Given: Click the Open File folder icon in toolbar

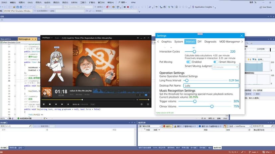Looking at the screenshot, I should tap(14, 7).
